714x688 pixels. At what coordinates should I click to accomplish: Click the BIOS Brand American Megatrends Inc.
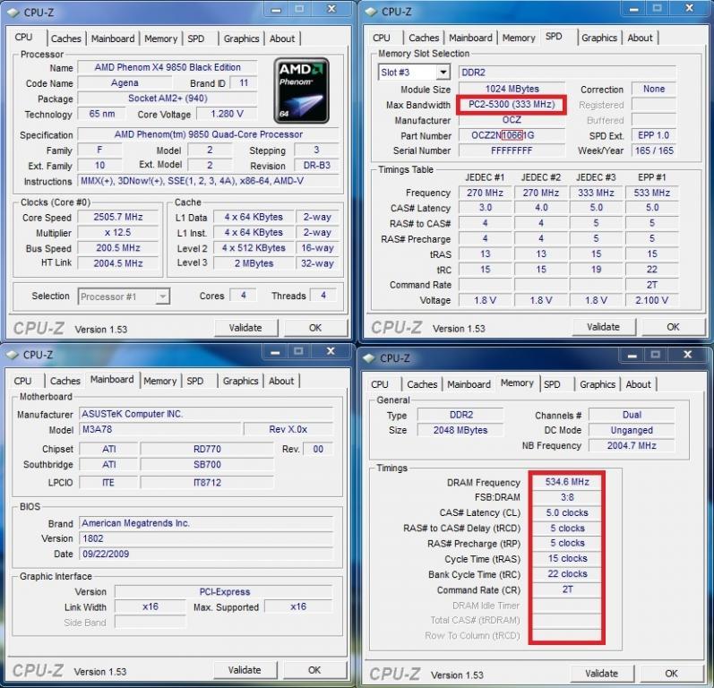(x=207, y=523)
